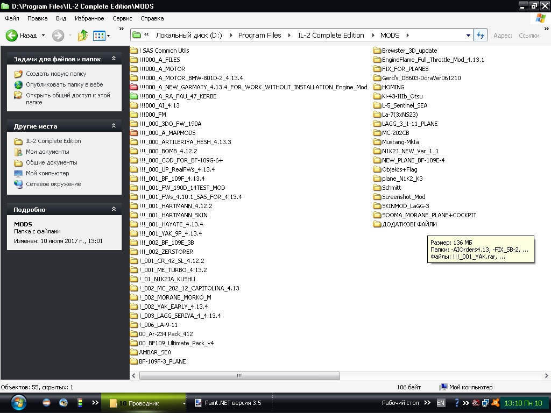Click the Опубликовать папку в вебе link
551x413 pixels.
click(65, 84)
